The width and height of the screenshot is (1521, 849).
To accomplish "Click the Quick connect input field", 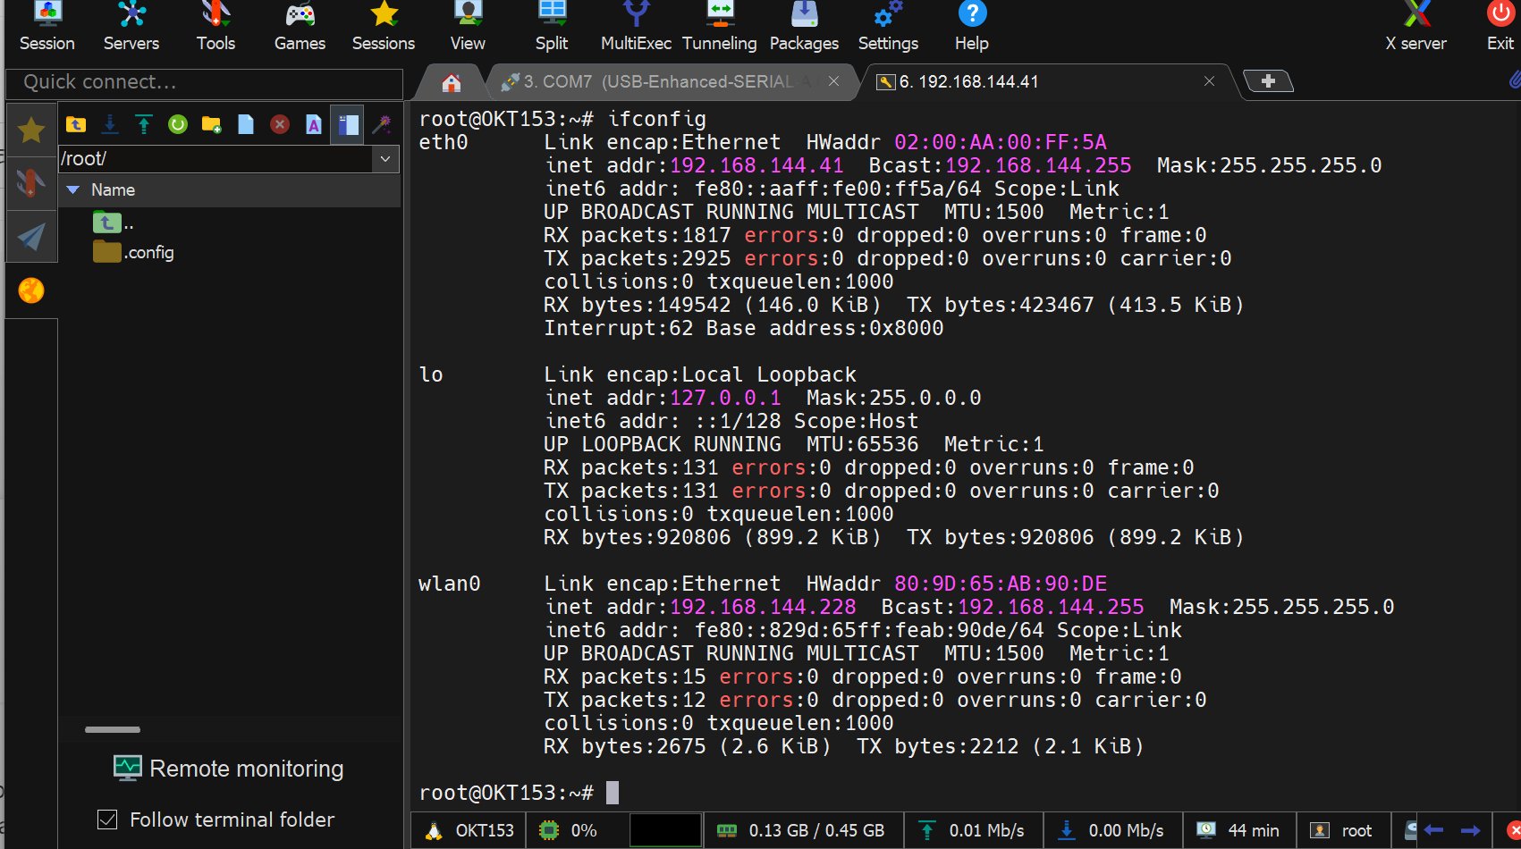I will [x=204, y=82].
